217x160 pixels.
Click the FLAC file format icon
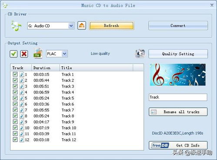pos(38,53)
